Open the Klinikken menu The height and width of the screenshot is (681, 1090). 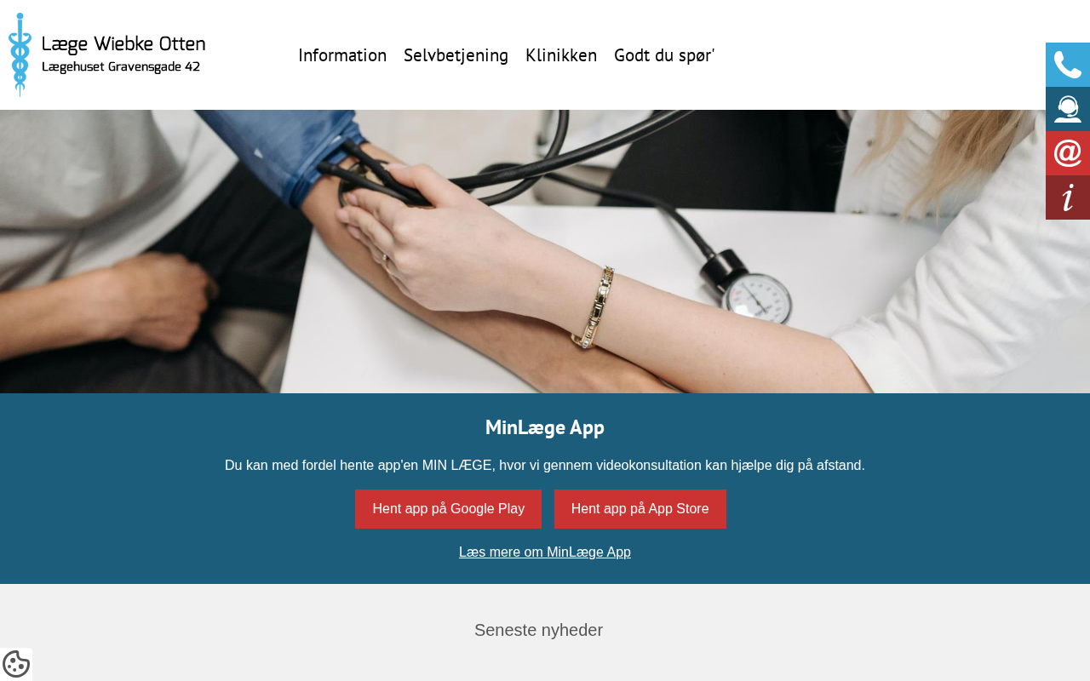561,55
